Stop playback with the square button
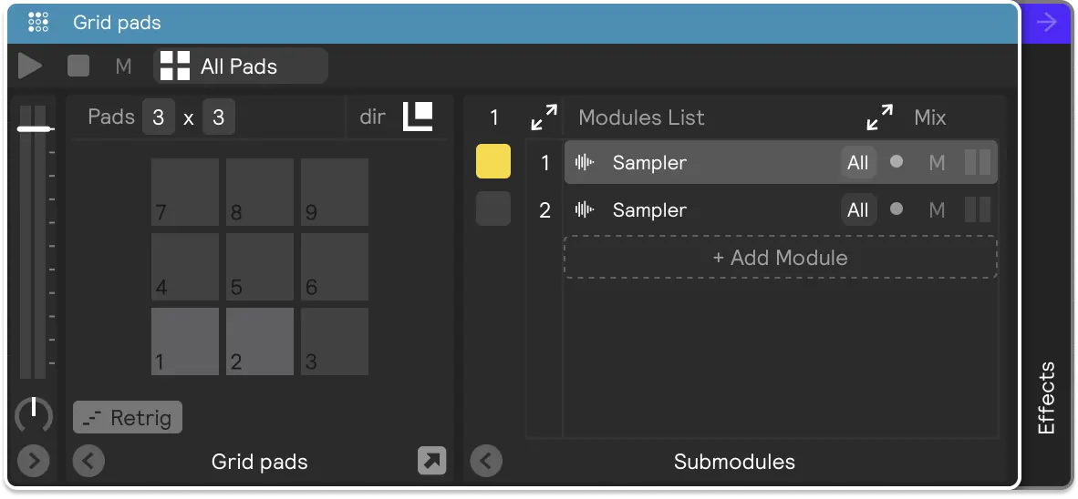Image resolution: width=1078 pixels, height=499 pixels. (x=78, y=66)
